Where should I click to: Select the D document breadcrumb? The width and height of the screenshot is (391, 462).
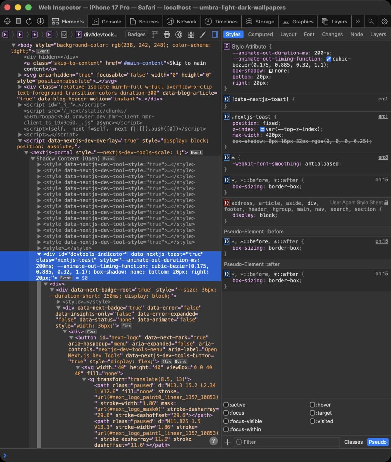(x=64, y=34)
